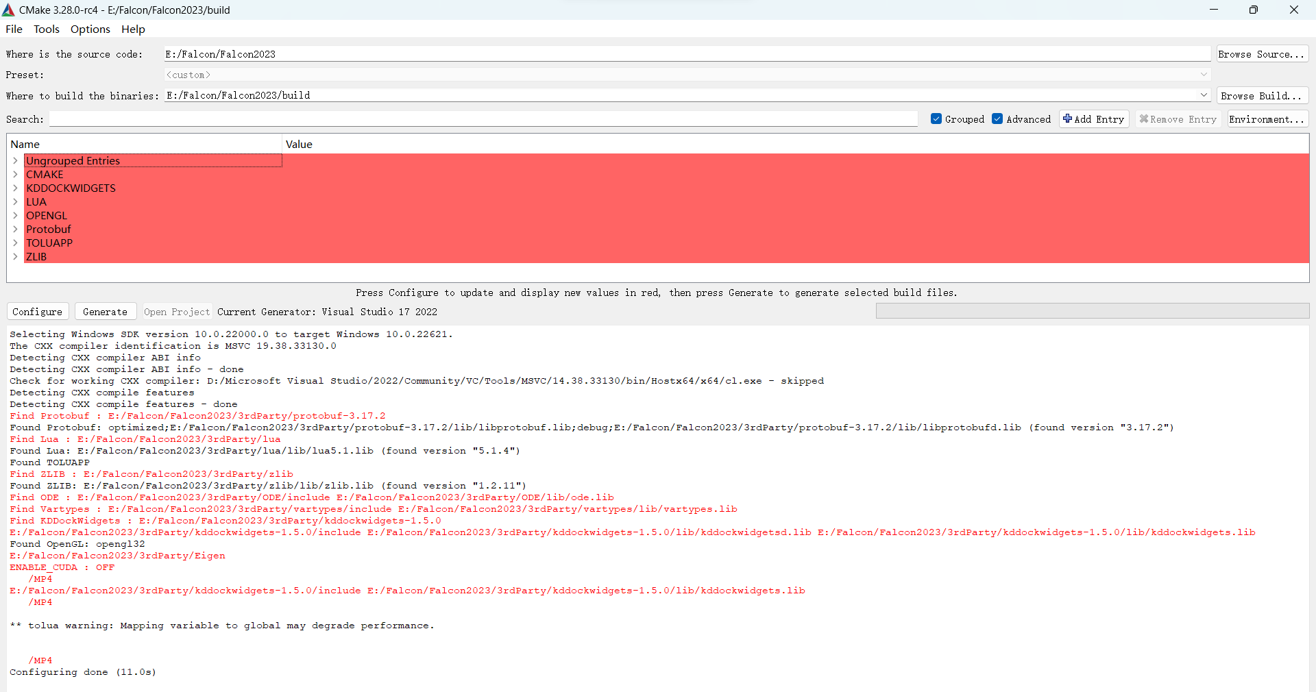This screenshot has height=692, width=1316.
Task: Click the Search input field
Action: click(483, 119)
